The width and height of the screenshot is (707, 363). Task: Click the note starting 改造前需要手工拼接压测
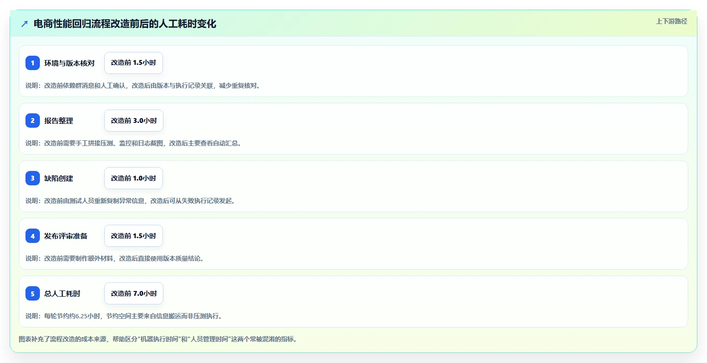tap(133, 143)
